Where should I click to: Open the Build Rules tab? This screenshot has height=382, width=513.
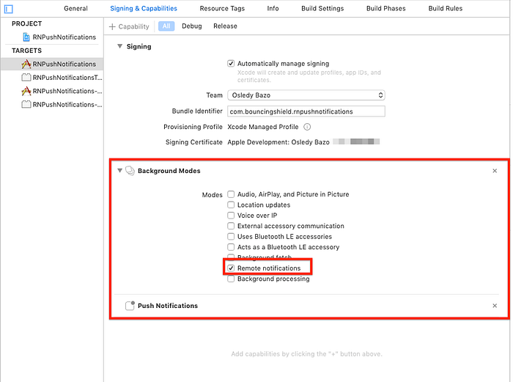446,9
